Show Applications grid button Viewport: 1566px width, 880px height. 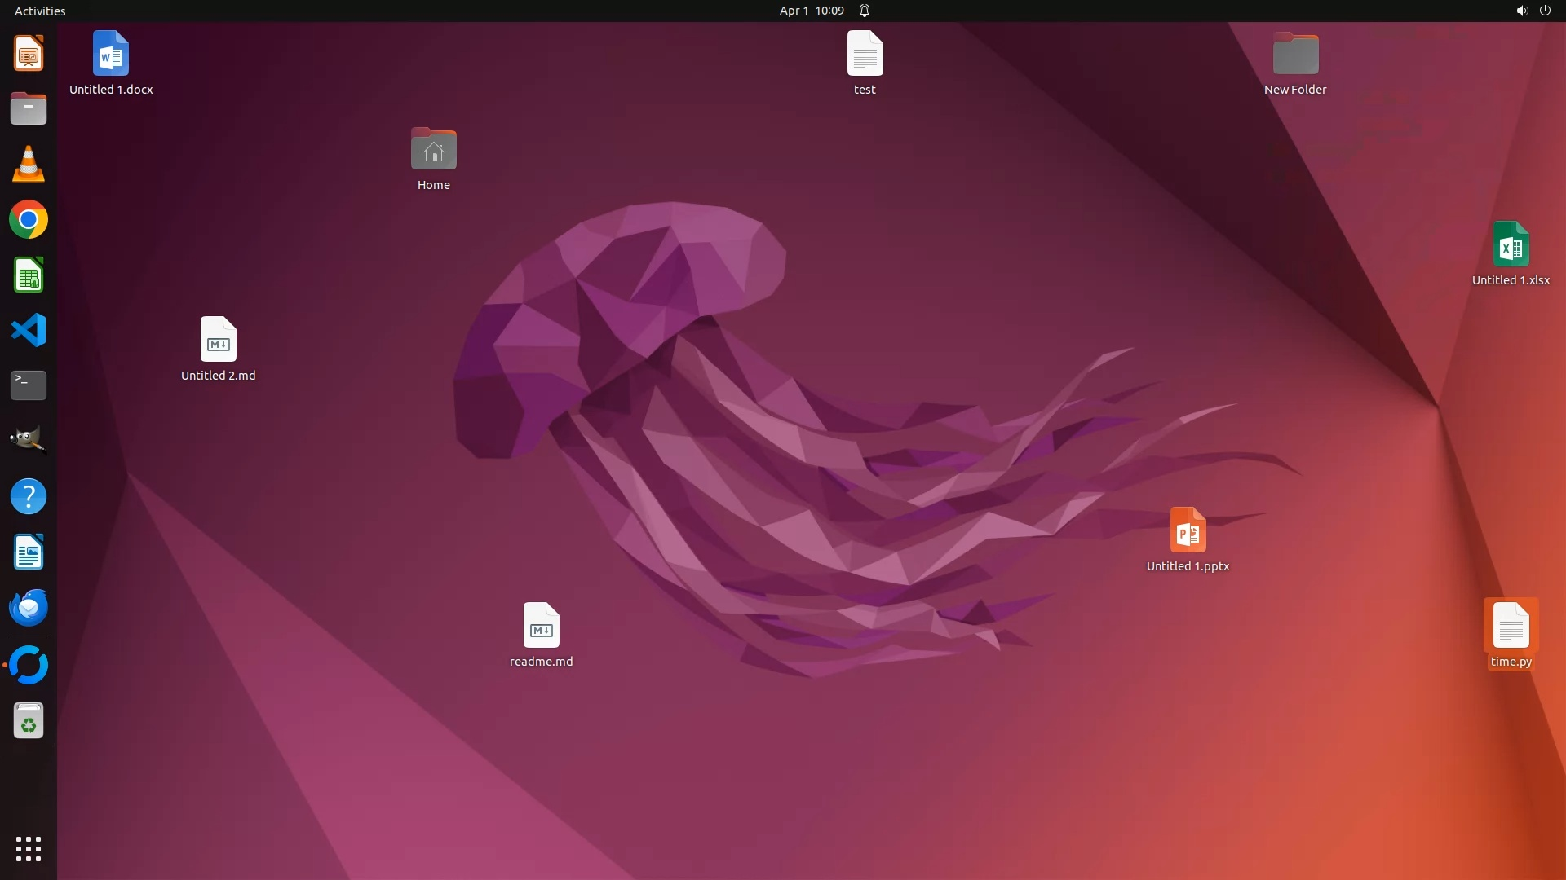click(x=29, y=849)
